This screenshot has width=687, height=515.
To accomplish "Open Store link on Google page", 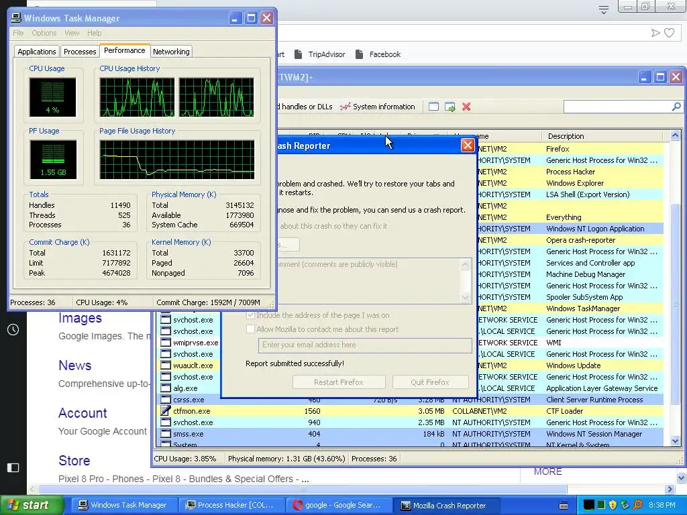I will pos(74,460).
